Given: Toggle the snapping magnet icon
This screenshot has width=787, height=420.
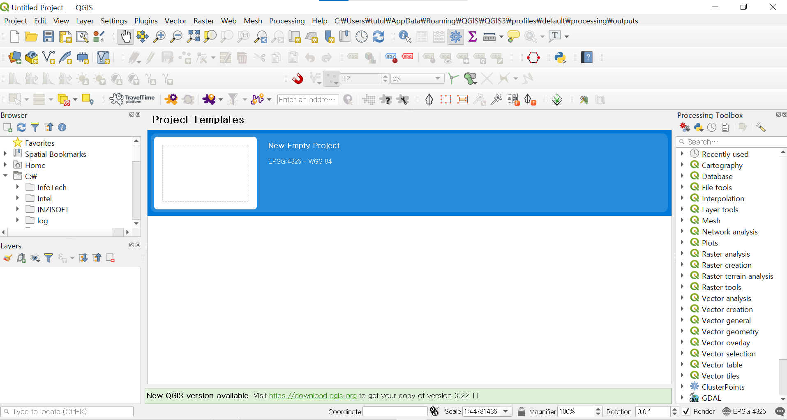Looking at the screenshot, I should (298, 78).
